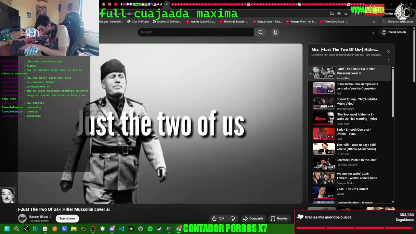Play Sade - Smooth Operator thumbnail
Image resolution: width=416 pixels, height=234 pixels.
[x=324, y=134]
